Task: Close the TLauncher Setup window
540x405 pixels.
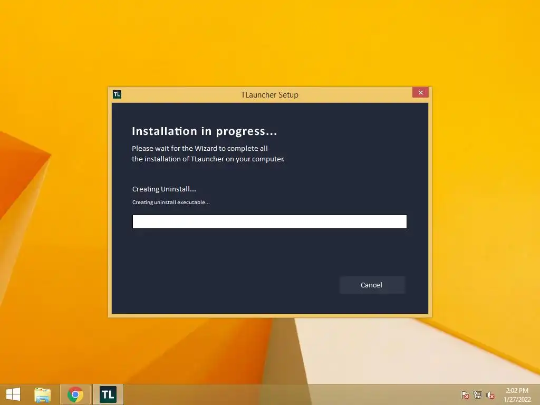Action: 420,92
